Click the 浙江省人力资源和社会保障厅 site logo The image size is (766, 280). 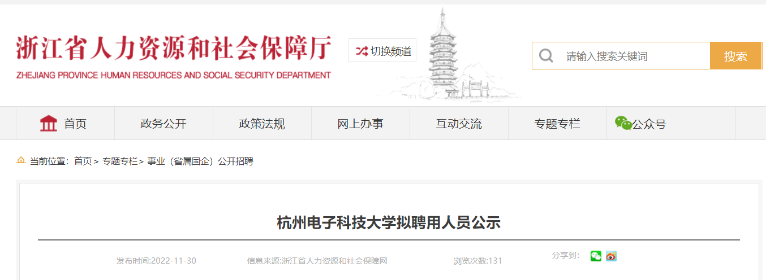pos(174,56)
